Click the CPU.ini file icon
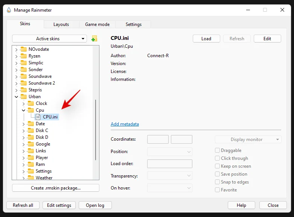The height and width of the screenshot is (217, 294). [38, 117]
